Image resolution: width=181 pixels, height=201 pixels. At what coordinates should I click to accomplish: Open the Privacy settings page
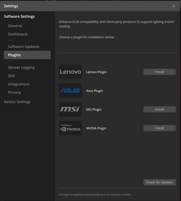[x=14, y=92]
